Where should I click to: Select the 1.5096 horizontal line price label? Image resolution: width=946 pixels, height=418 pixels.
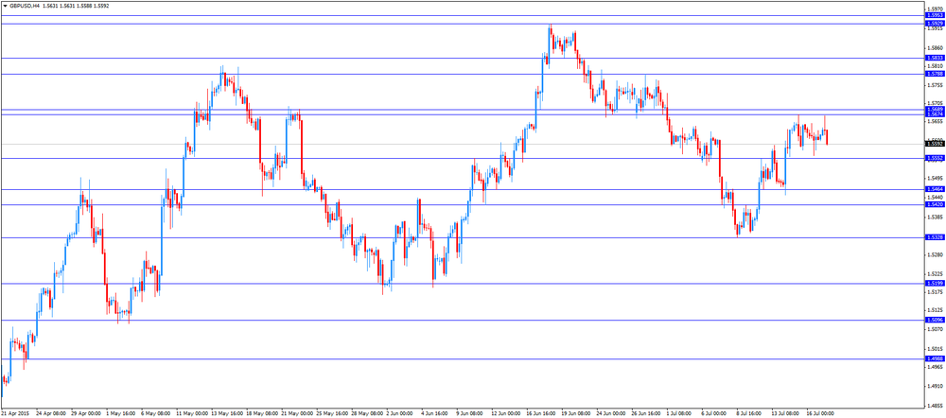click(934, 320)
